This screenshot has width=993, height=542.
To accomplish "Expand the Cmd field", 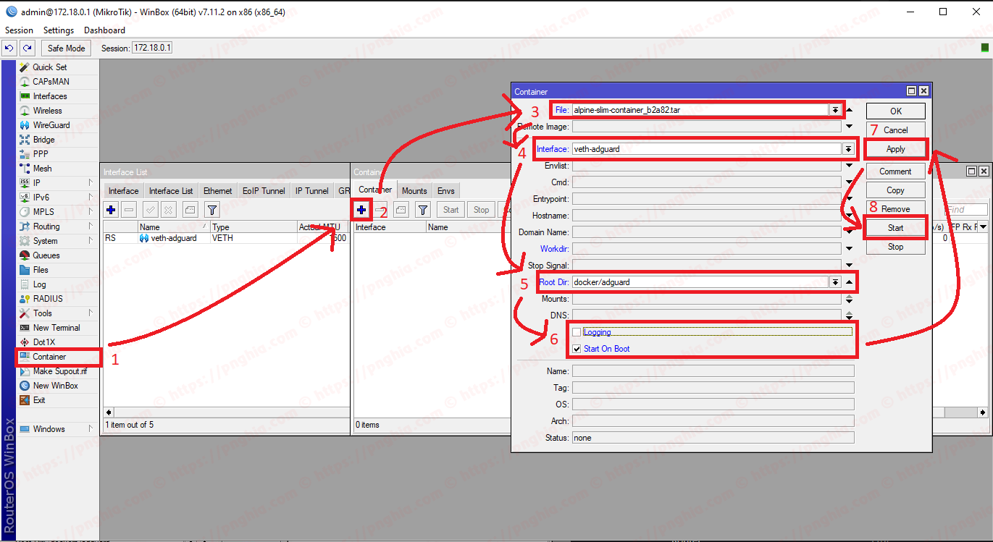I will (849, 182).
